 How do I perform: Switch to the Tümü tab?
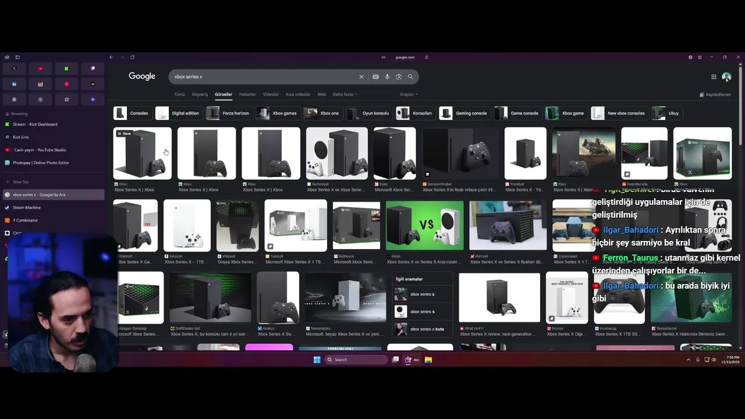pyautogui.click(x=179, y=94)
